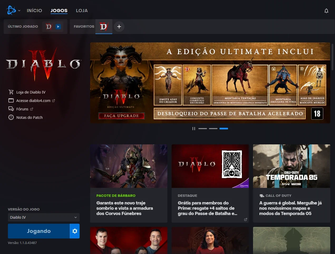Switch to the LOJA tab
Image resolution: width=335 pixels, height=254 pixels.
pos(82,11)
